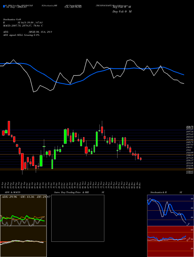Click the last red candlestick on the chart
The height and width of the screenshot is (257, 194).
tap(141, 159)
